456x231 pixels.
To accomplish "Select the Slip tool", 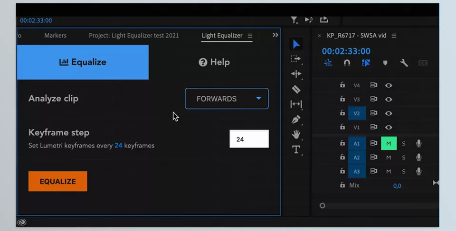I will (296, 104).
